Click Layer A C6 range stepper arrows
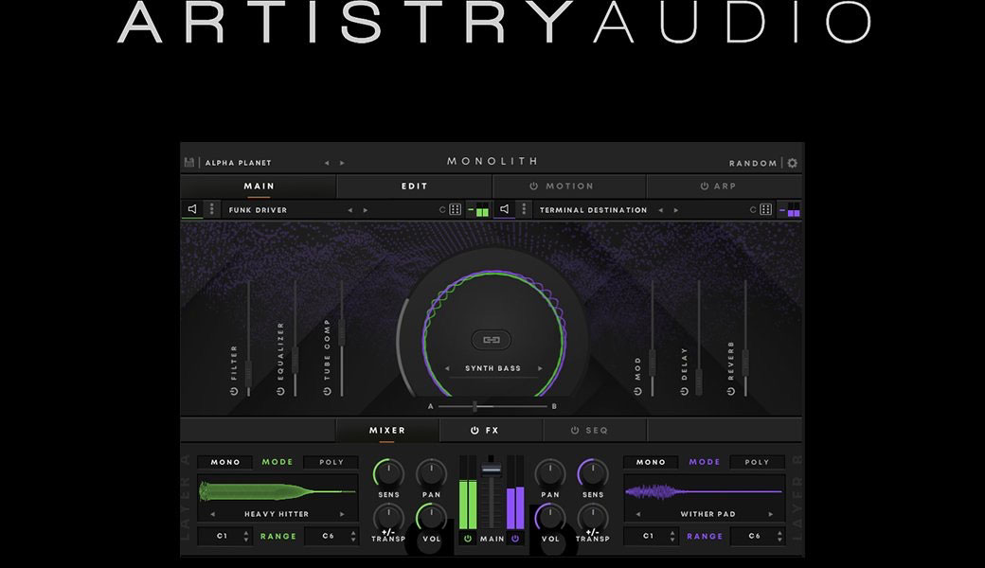The height and width of the screenshot is (568, 985). pyautogui.click(x=353, y=536)
